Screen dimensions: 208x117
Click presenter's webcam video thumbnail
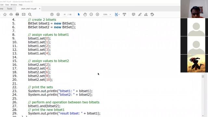tap(194, 9)
